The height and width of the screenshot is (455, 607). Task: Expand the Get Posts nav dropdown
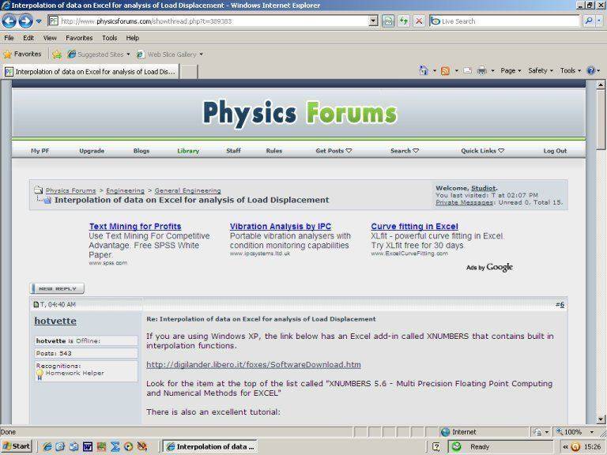tap(334, 151)
